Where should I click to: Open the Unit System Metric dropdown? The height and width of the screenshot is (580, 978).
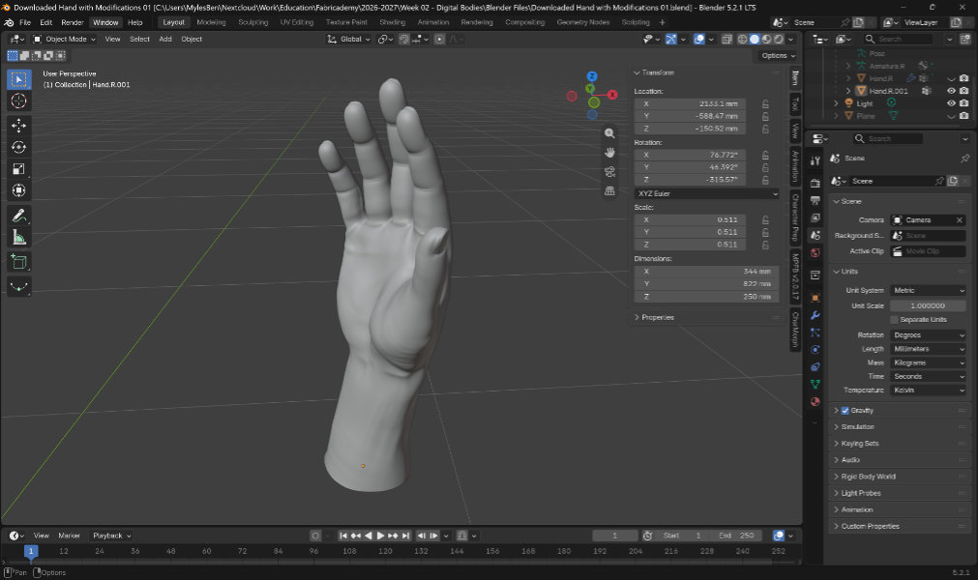tap(928, 290)
